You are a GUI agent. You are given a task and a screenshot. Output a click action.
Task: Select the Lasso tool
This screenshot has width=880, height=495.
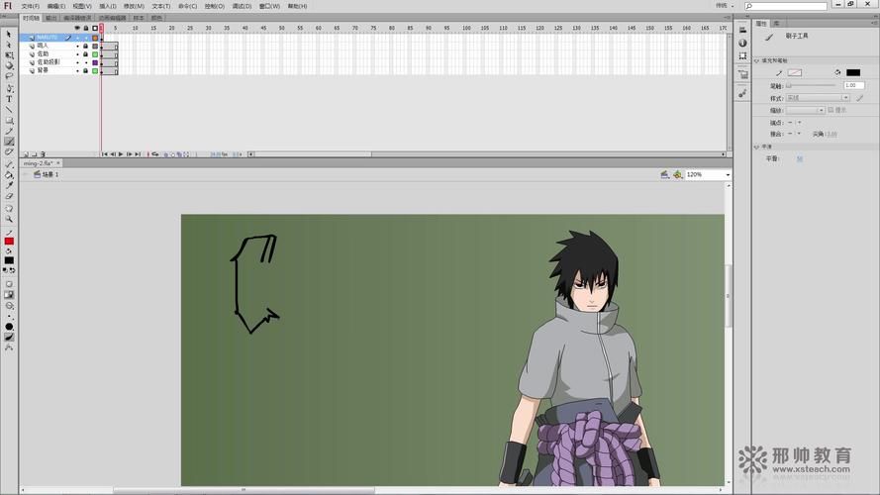click(x=9, y=76)
